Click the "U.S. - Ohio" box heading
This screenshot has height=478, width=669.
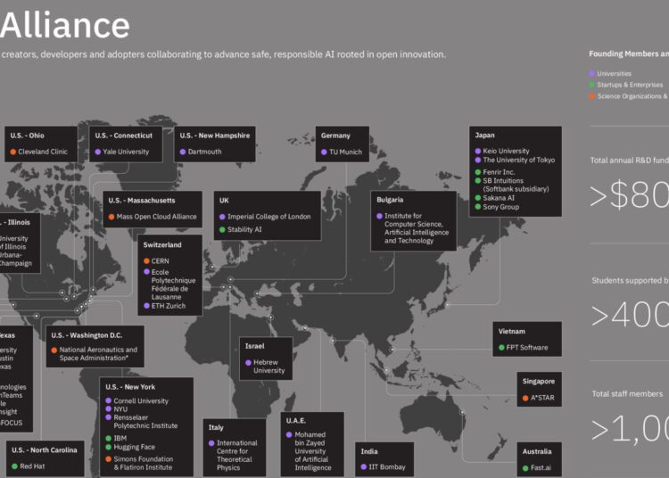pyautogui.click(x=28, y=136)
